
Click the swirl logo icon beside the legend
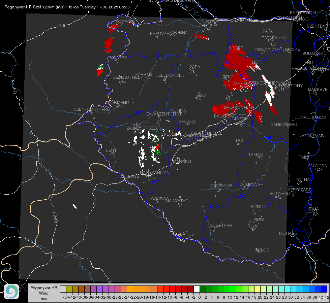click(11, 292)
